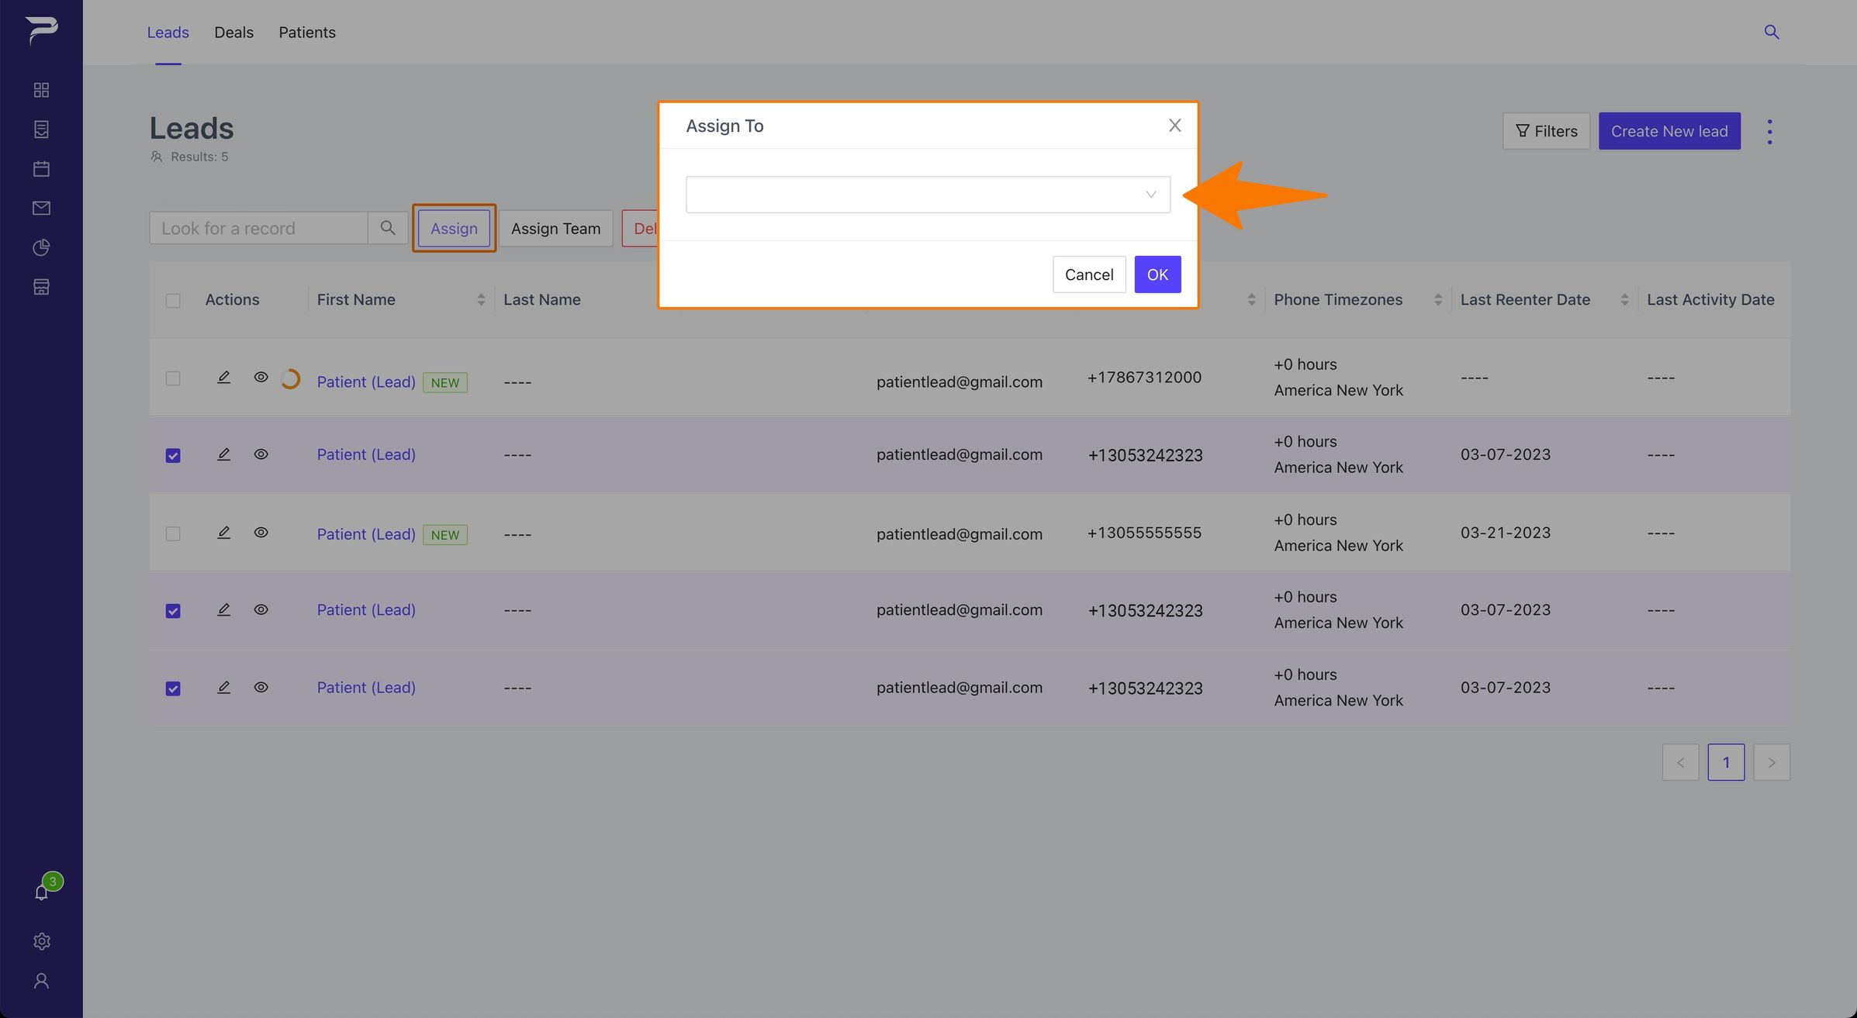Image resolution: width=1857 pixels, height=1018 pixels.
Task: Click the Look for a record field
Action: point(258,228)
